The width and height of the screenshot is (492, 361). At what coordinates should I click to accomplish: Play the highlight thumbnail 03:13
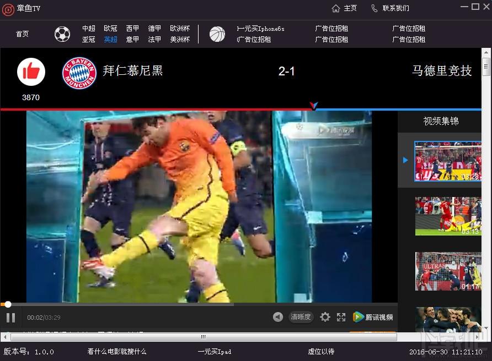point(448,216)
